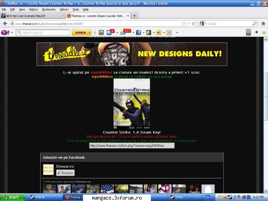
Task: Open the File menu
Action: (4, 10)
